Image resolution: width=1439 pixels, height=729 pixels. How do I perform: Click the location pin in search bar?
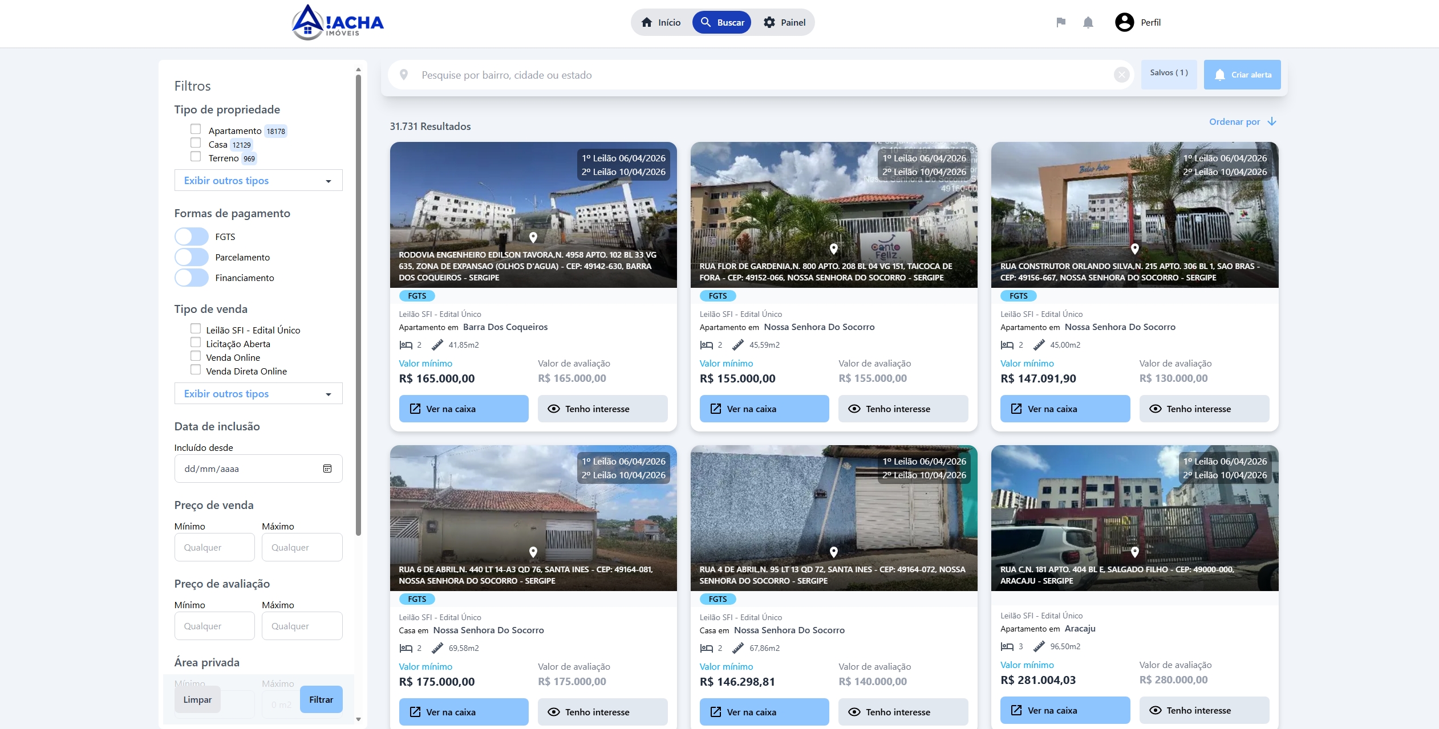(x=404, y=75)
